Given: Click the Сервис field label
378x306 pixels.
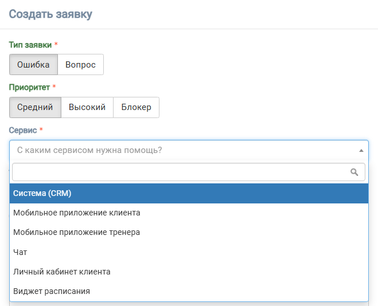Looking at the screenshot, I should click(x=23, y=130).
